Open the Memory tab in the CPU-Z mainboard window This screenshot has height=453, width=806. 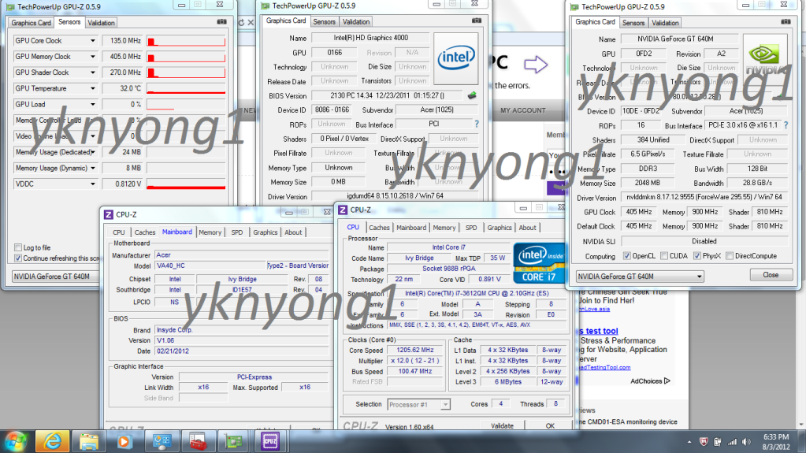point(210,232)
